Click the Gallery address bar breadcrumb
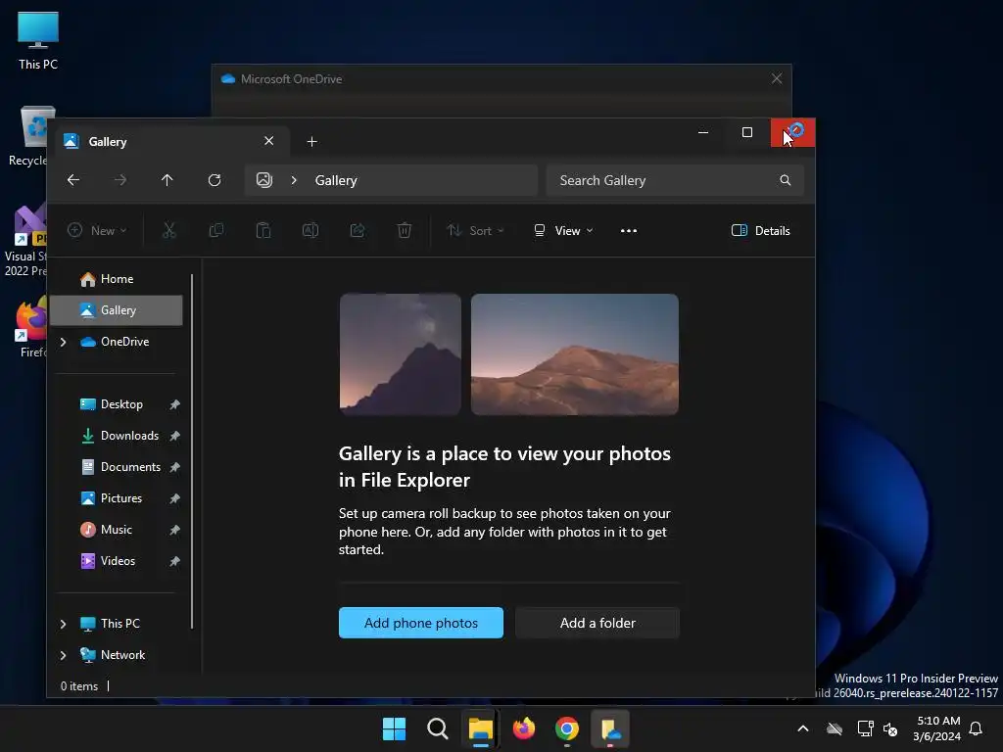1003x752 pixels. click(336, 180)
